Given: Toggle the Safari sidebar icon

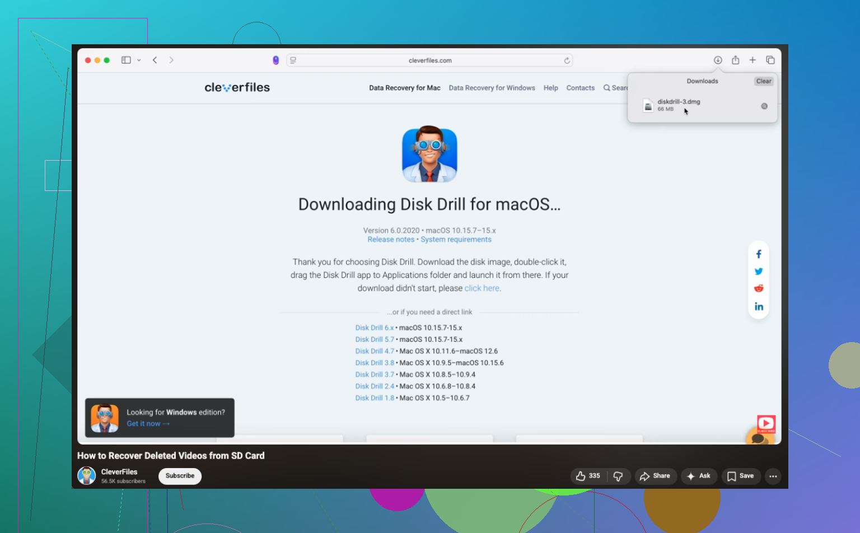Looking at the screenshot, I should point(126,60).
